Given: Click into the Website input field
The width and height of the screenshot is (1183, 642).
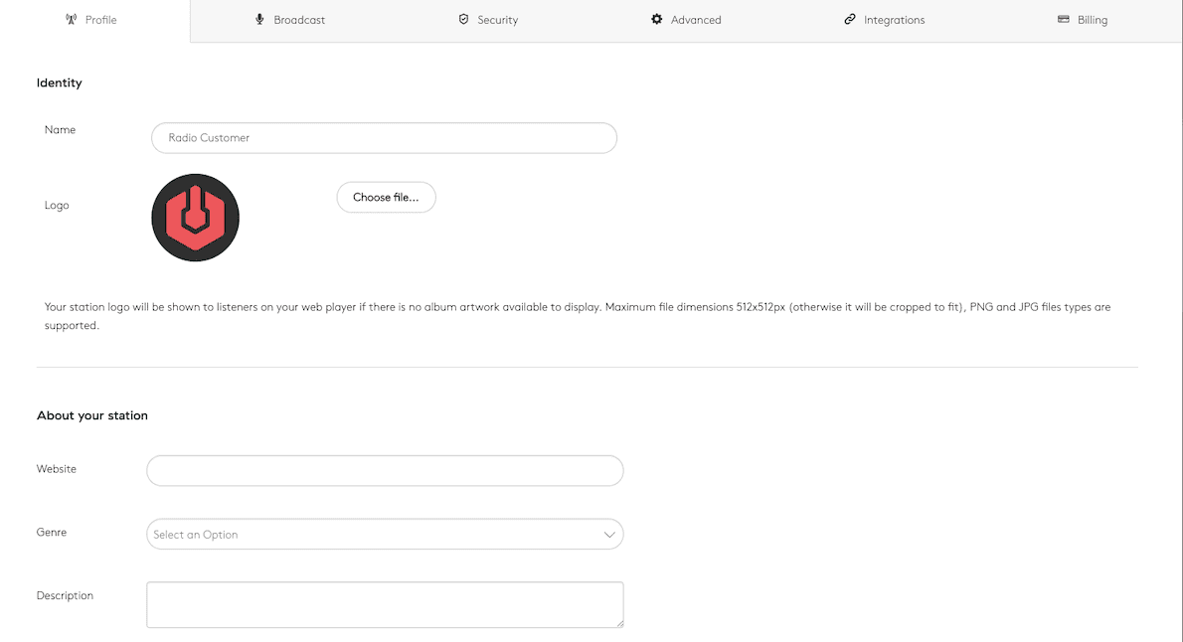Looking at the screenshot, I should pos(384,471).
